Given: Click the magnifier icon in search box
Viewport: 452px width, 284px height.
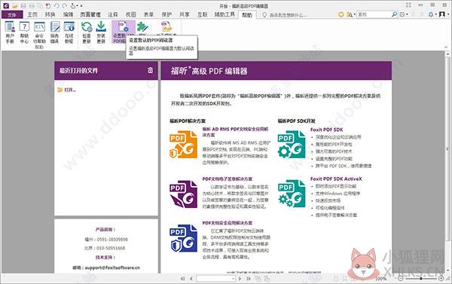Looking at the screenshot, I should tap(394, 14).
